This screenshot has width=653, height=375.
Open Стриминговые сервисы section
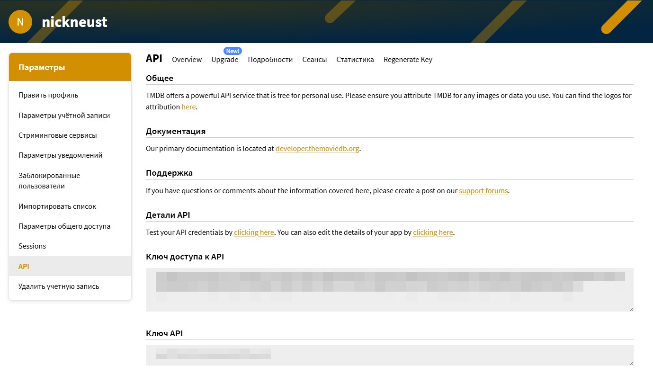point(58,135)
